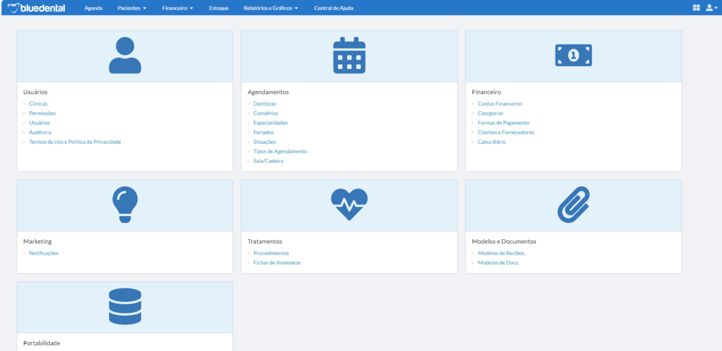Click the Financeiro money bill icon
This screenshot has width=722, height=351.
coord(573,55)
